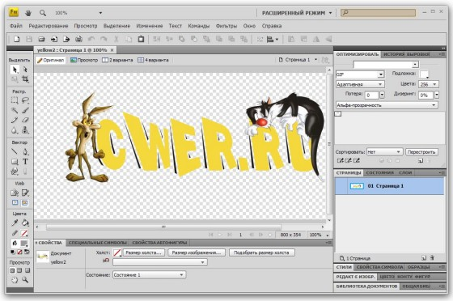This screenshot has width=453, height=301.
Task: Open the Сортировать Нет dropdown
Action: (x=384, y=151)
